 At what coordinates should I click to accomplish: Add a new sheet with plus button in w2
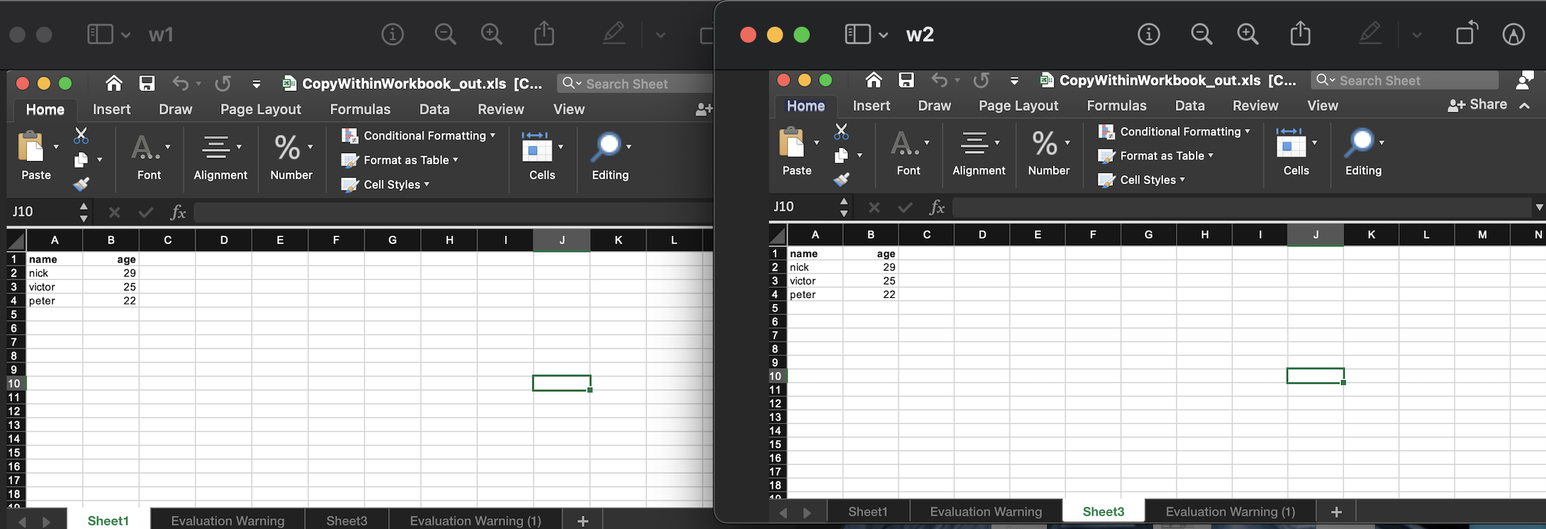tap(1336, 512)
